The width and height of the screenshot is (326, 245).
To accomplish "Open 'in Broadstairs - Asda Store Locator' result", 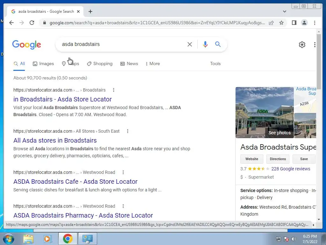I will (x=62, y=99).
